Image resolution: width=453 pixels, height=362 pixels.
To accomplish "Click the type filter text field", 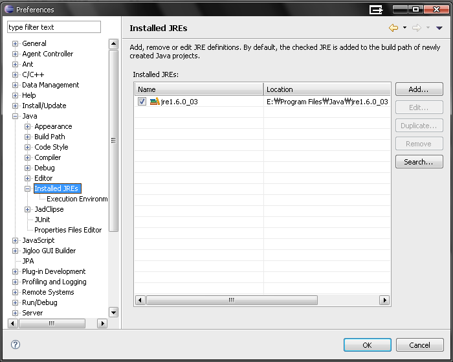I will click(x=54, y=27).
